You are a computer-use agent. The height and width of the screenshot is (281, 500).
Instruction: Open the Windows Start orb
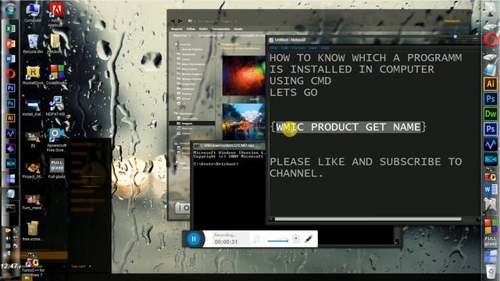(10, 9)
